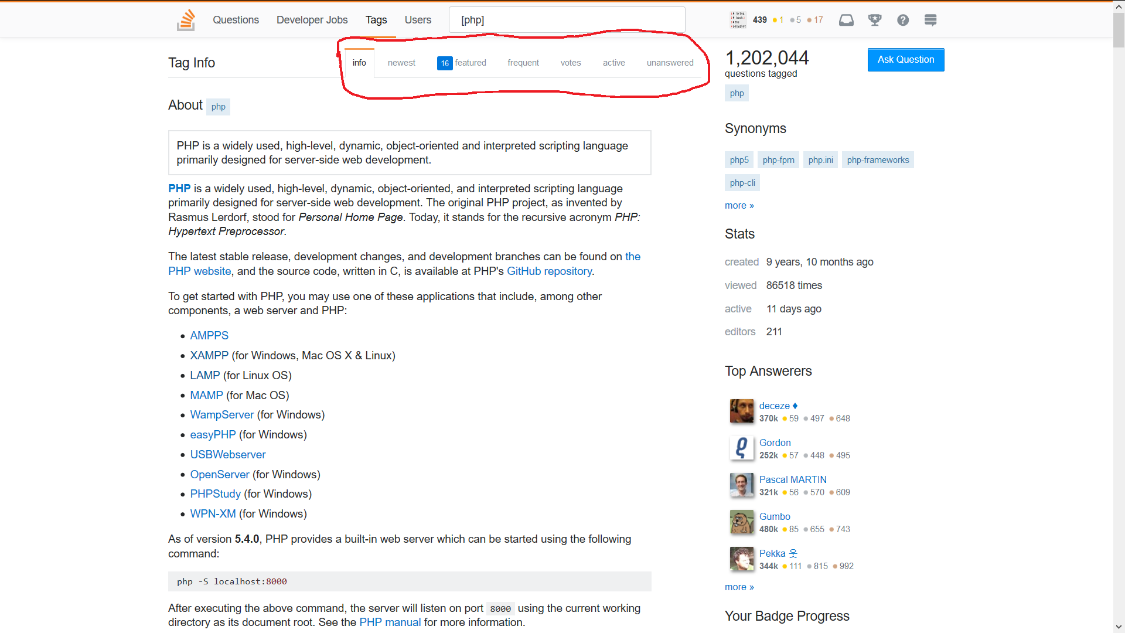Viewport: 1125px width, 633px height.
Task: Open the USBWebserver link
Action: tap(228, 455)
